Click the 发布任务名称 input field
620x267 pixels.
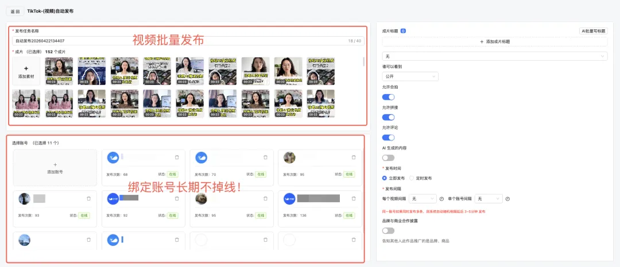click(188, 41)
